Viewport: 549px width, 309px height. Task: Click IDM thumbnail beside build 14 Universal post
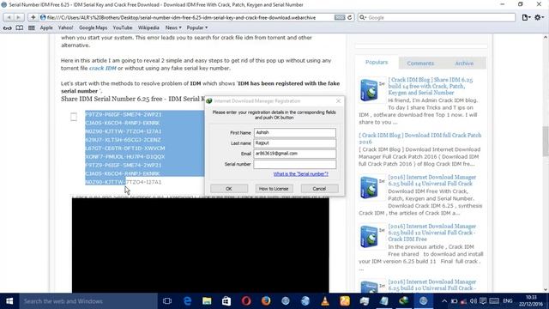[371, 187]
